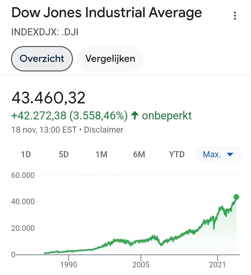The image size is (251, 275).
Task: Open the Vergelijken tab
Action: point(110,58)
